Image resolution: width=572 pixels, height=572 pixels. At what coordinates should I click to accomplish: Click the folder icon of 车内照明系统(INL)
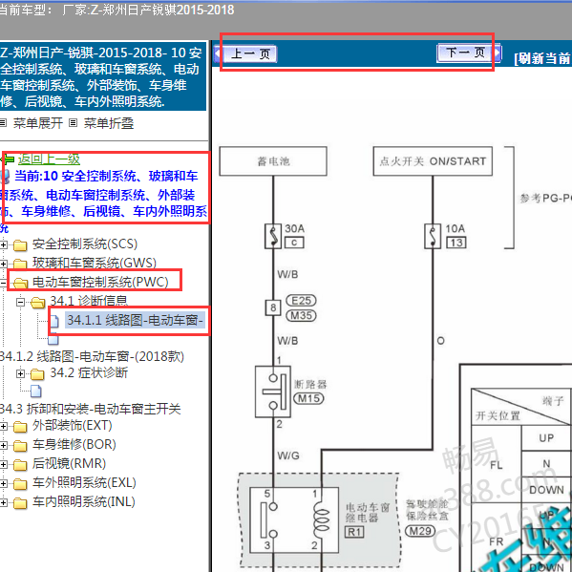coord(20,502)
